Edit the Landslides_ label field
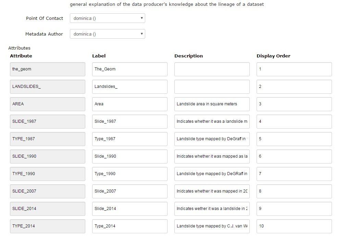346x236 pixels. click(x=129, y=87)
